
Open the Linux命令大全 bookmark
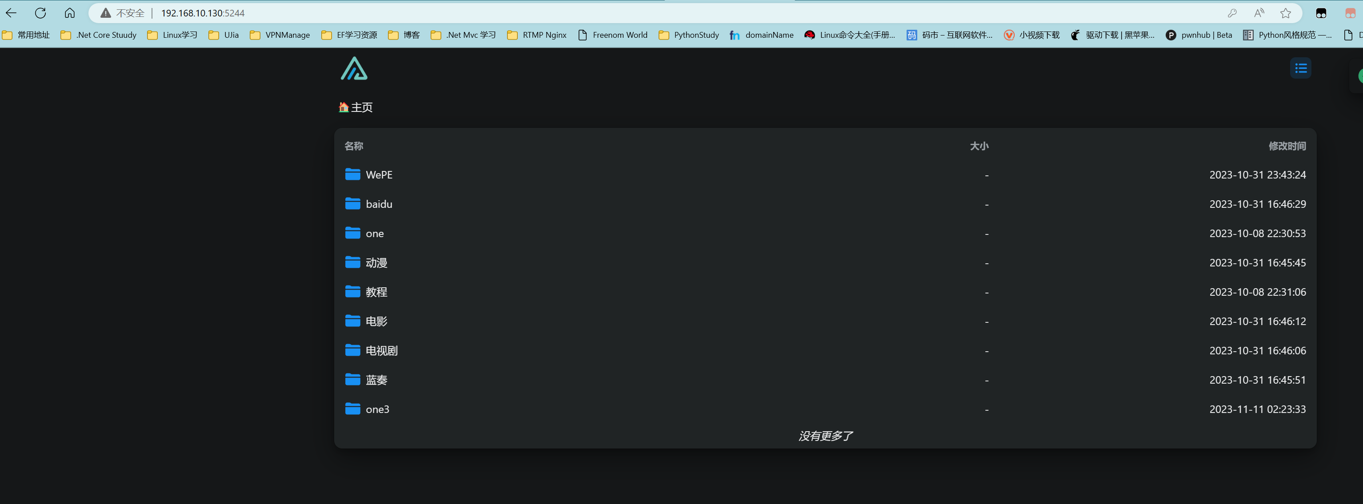850,35
